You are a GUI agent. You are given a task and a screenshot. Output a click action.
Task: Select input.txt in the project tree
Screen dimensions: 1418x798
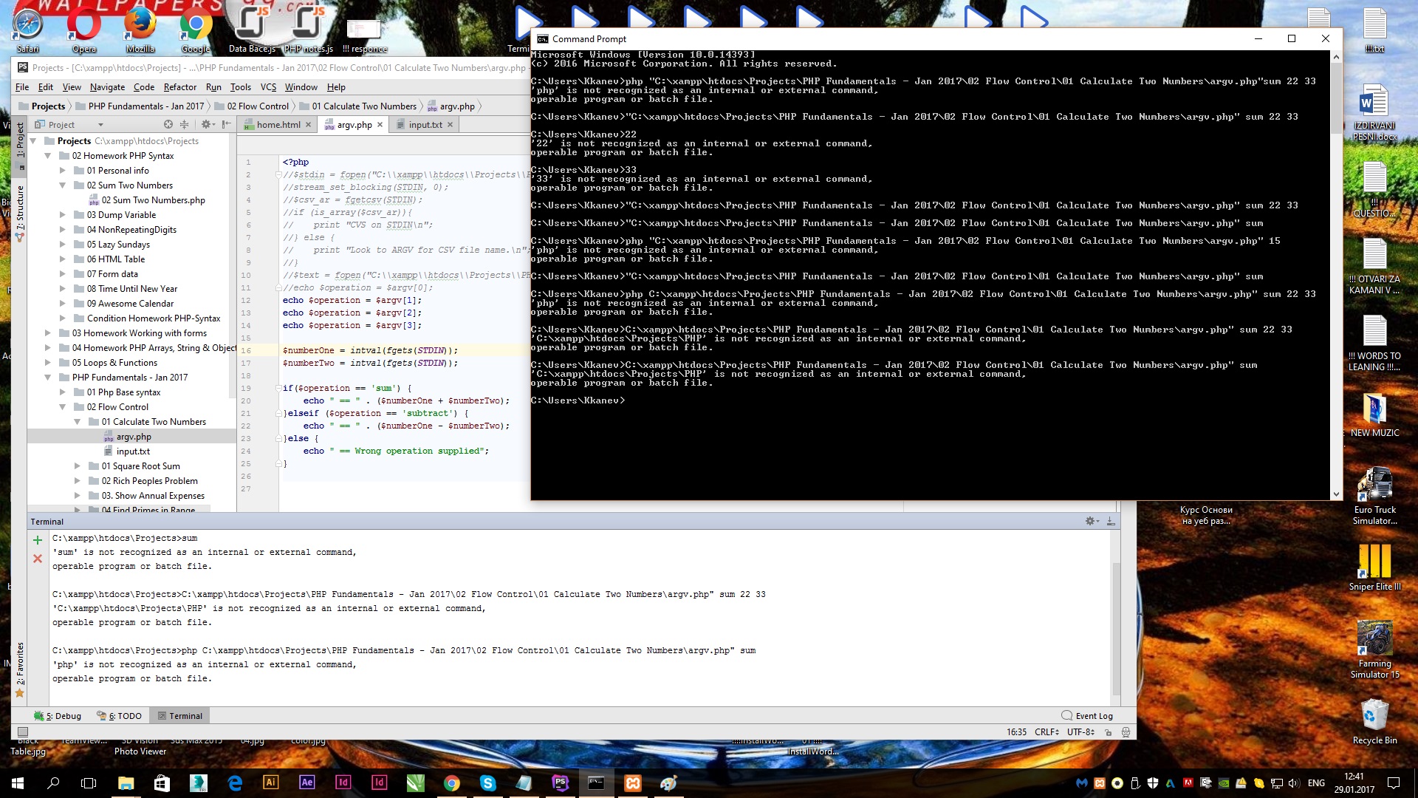coord(132,451)
